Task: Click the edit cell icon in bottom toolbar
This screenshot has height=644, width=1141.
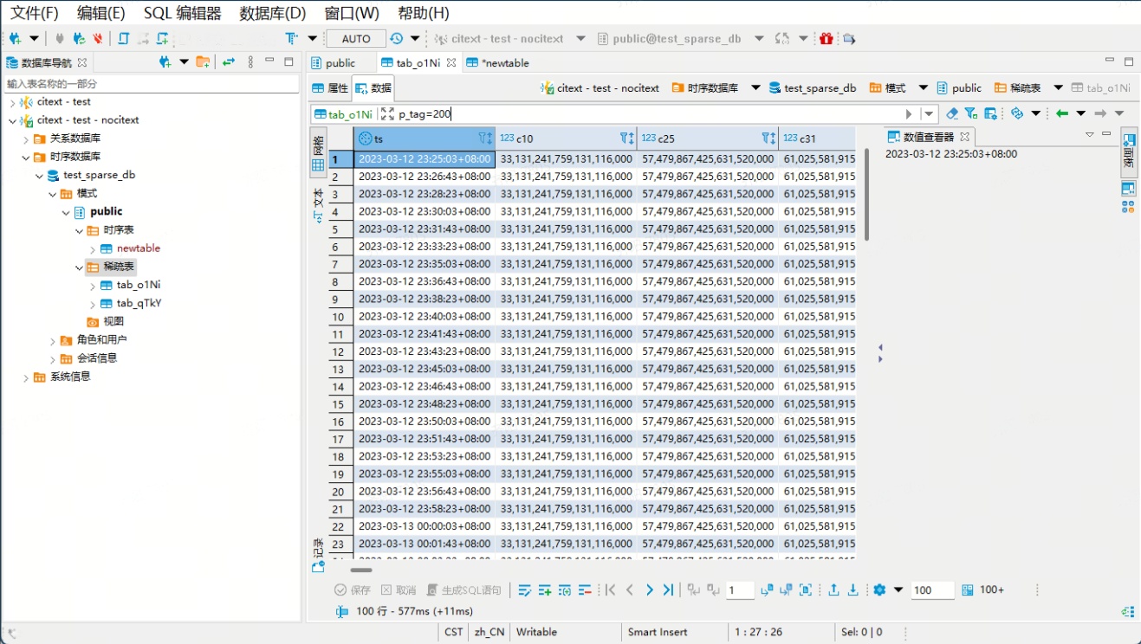Action: coord(525,590)
